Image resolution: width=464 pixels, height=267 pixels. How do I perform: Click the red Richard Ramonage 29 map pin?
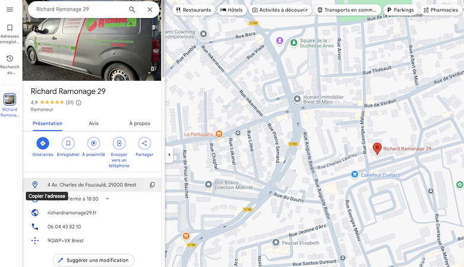click(x=377, y=148)
